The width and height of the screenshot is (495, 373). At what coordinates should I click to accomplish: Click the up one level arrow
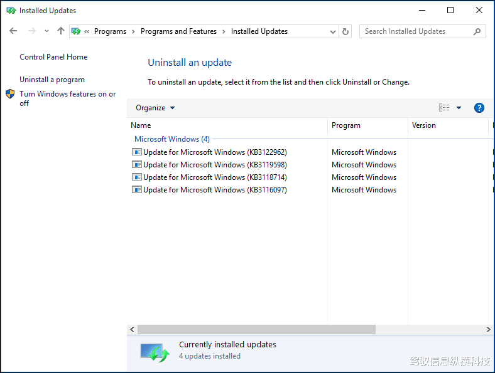click(x=61, y=31)
